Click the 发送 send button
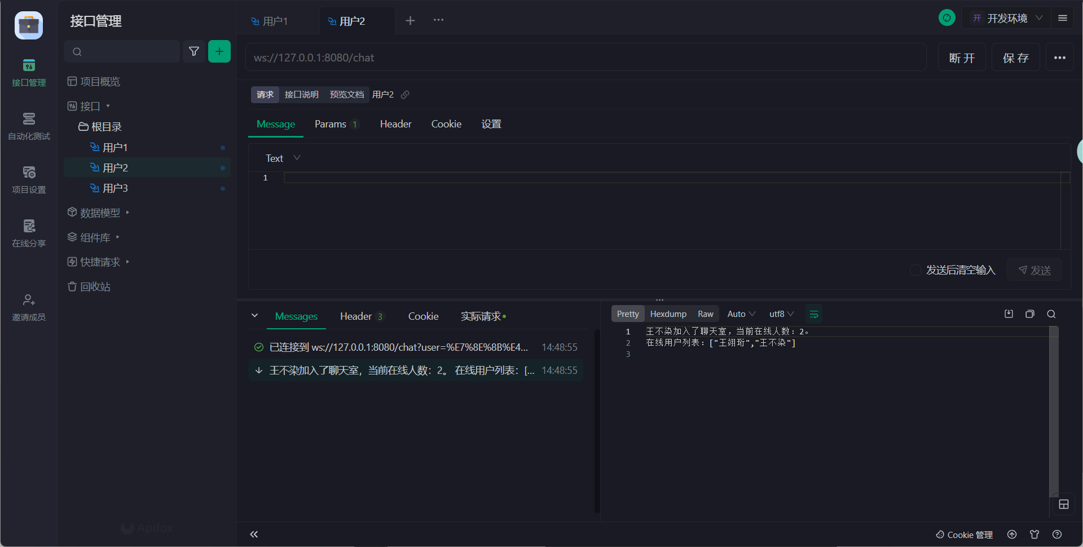 coord(1034,270)
